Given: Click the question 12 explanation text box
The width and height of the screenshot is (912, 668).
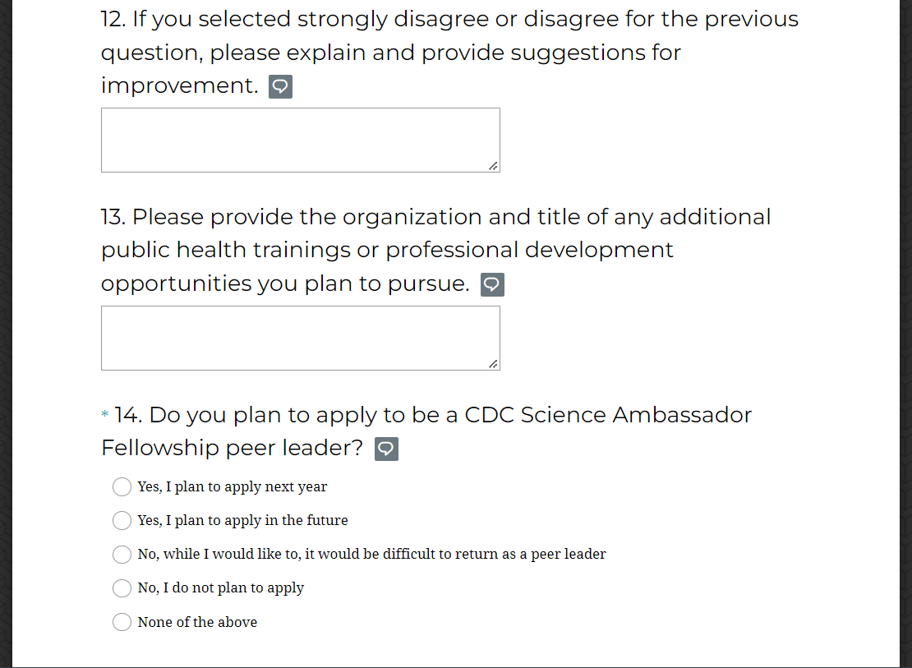Looking at the screenshot, I should (x=300, y=140).
